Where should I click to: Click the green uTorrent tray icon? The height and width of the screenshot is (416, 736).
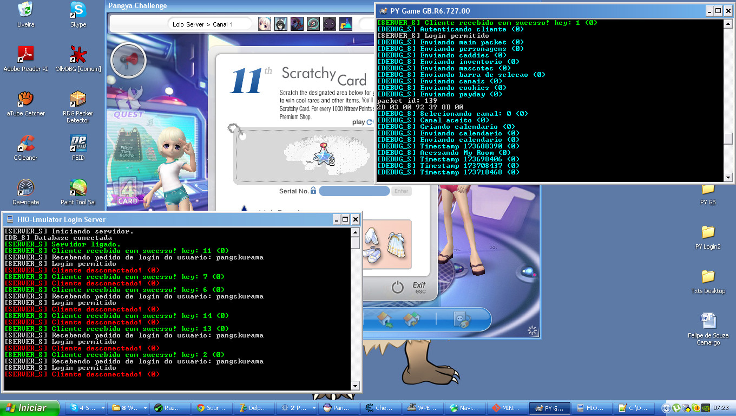click(x=676, y=408)
